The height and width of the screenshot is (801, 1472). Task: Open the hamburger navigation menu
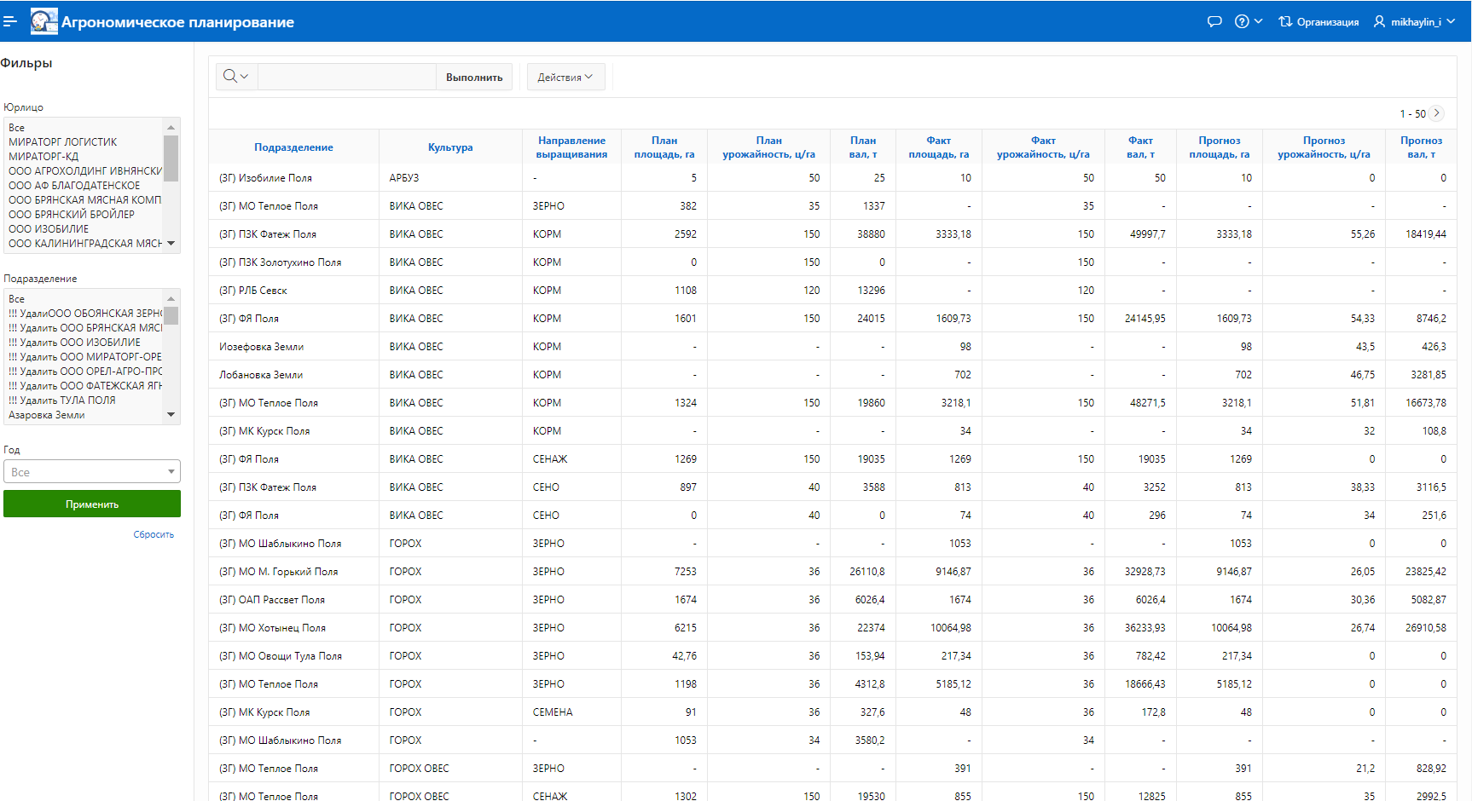(x=10, y=21)
